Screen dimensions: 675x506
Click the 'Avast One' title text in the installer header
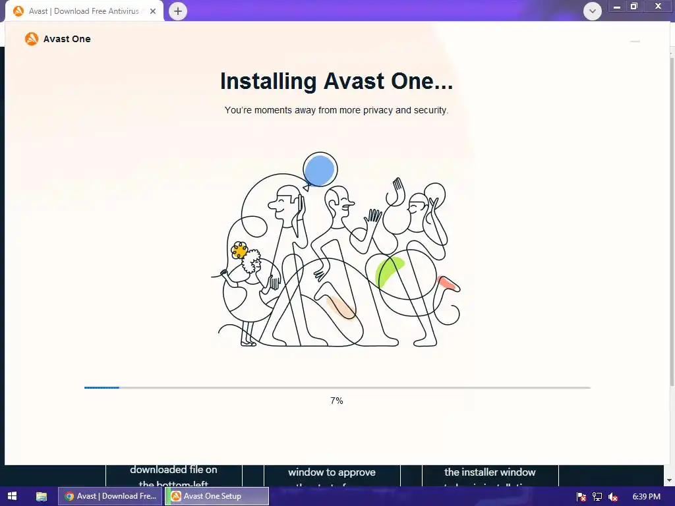coord(67,39)
